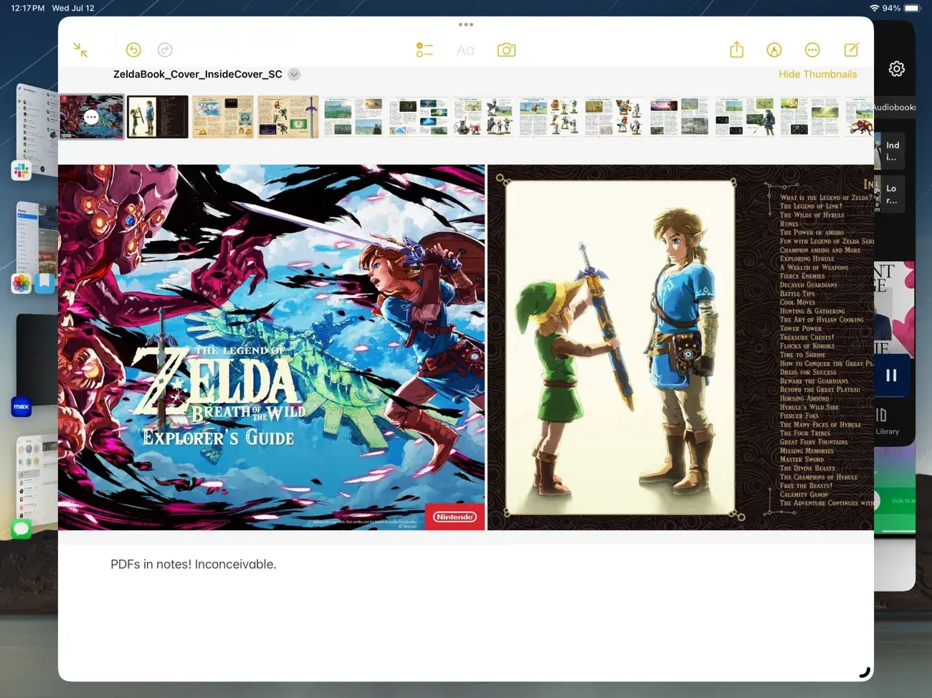Tap the undo arrow icon
Image resolution: width=932 pixels, height=698 pixels.
click(133, 50)
